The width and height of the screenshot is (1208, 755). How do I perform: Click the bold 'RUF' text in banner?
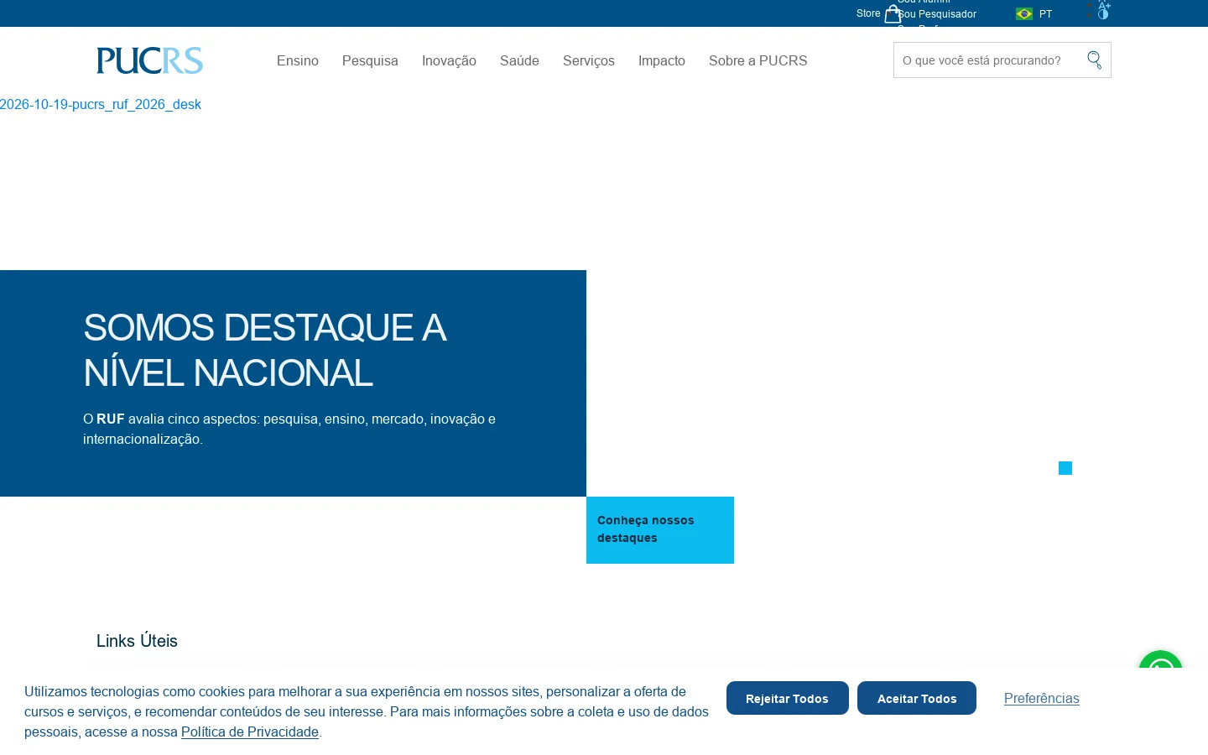111,419
